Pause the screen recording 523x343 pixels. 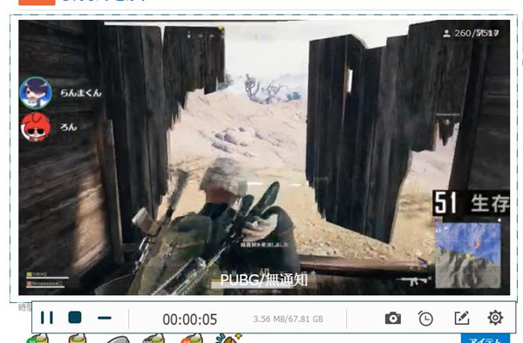(47, 318)
